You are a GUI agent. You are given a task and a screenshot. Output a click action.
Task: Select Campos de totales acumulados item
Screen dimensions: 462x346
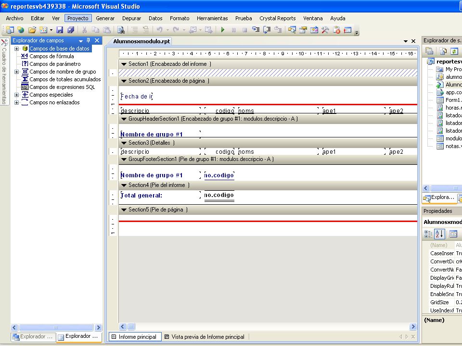pos(65,79)
